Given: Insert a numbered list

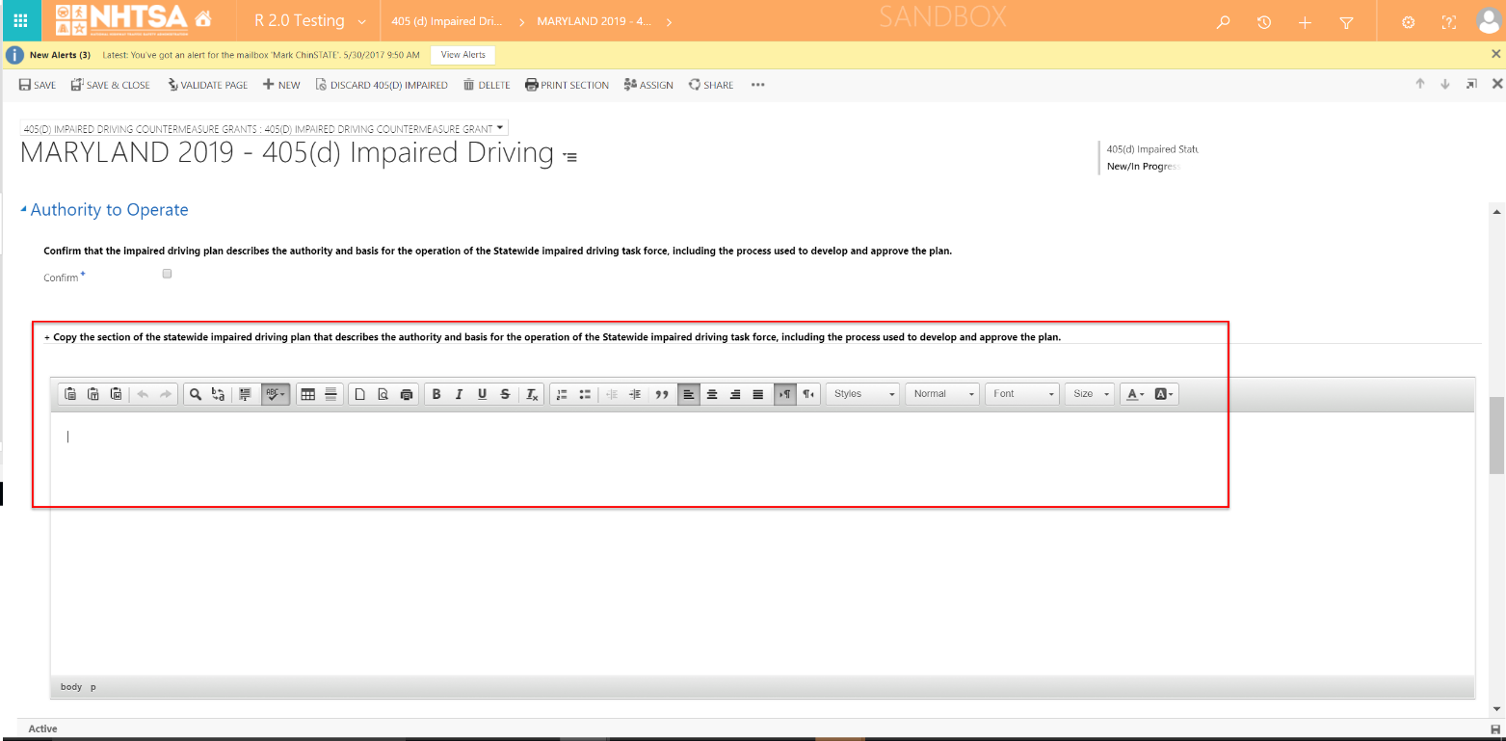Looking at the screenshot, I should coord(562,394).
